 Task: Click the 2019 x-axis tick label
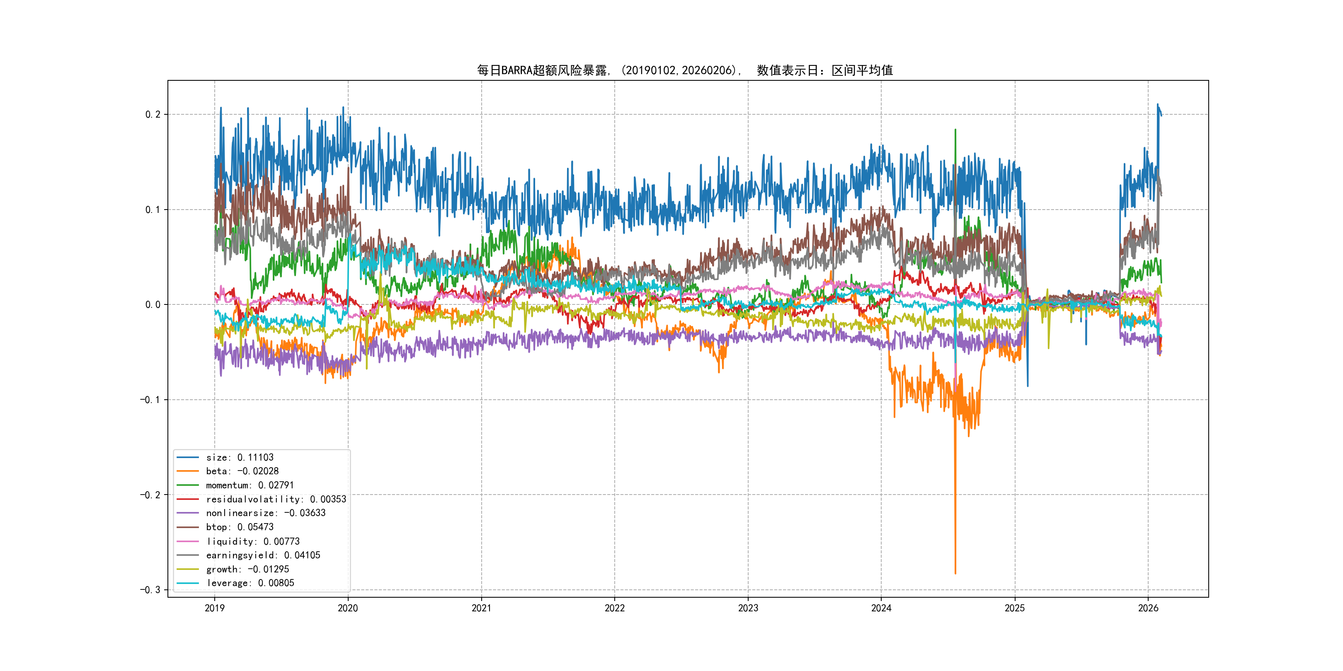pyautogui.click(x=214, y=608)
